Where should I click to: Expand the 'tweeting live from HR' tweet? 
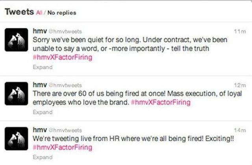[x=43, y=157]
